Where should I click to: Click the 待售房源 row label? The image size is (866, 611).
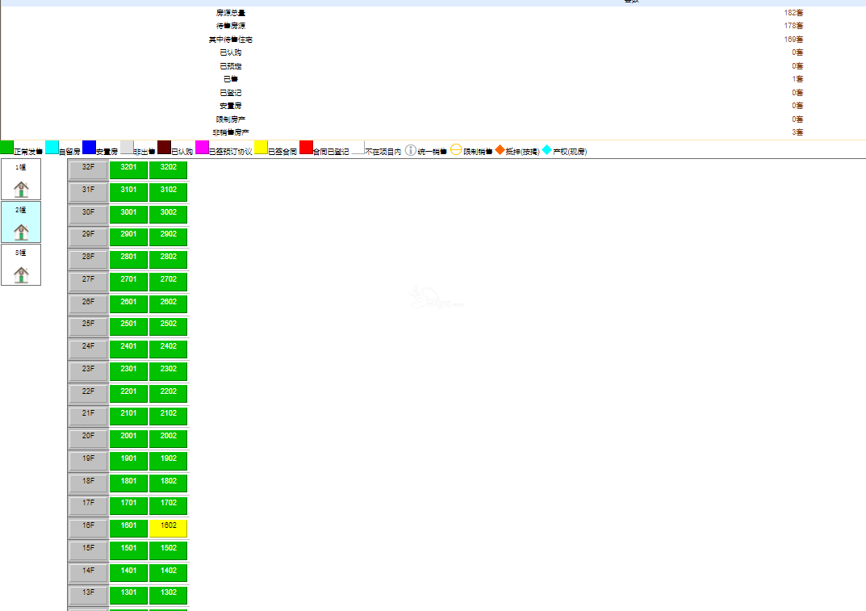(x=230, y=26)
